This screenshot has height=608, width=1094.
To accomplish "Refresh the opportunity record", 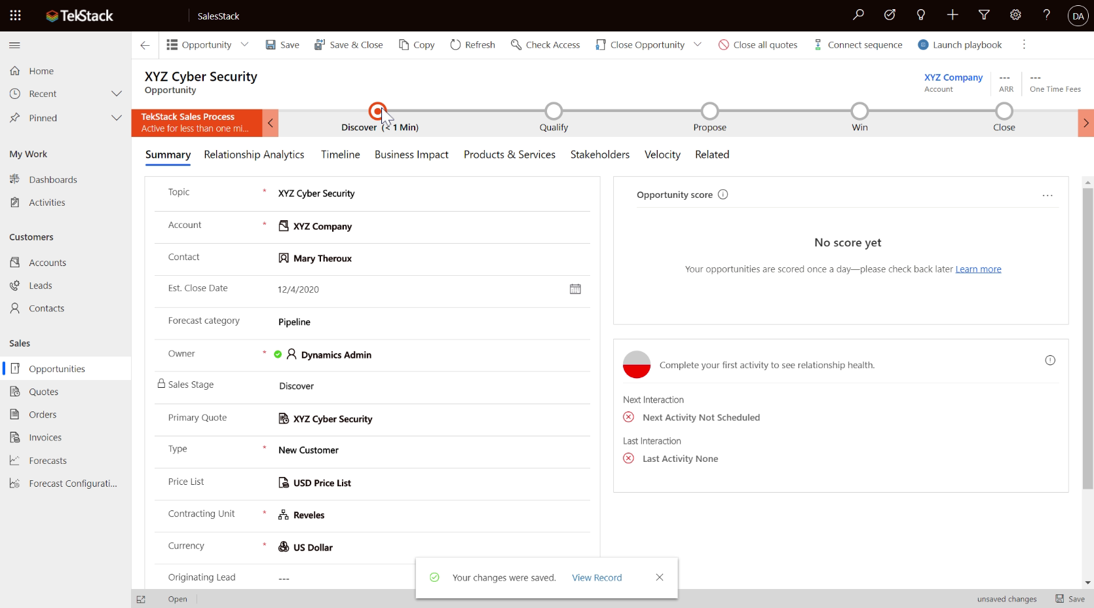I will [x=472, y=45].
